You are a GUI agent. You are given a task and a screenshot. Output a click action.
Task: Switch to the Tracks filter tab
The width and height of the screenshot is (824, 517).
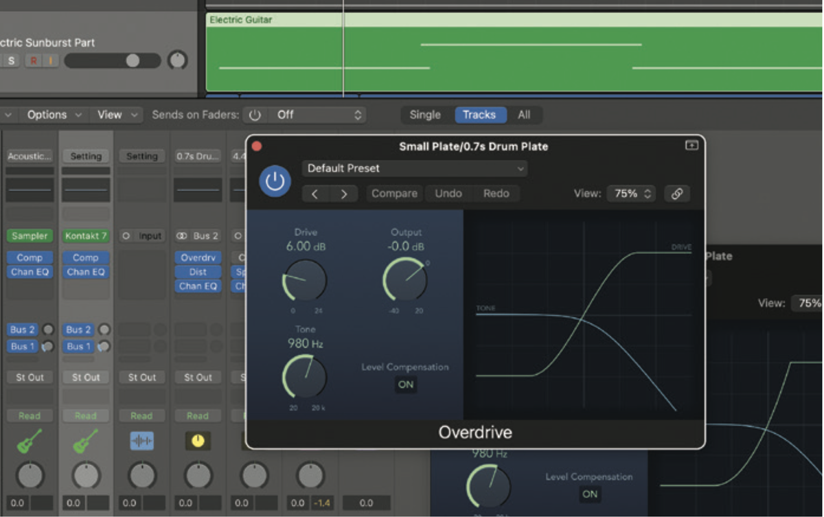(x=480, y=115)
